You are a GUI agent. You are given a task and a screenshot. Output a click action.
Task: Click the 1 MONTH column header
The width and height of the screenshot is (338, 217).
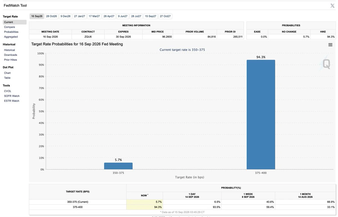[305, 196]
